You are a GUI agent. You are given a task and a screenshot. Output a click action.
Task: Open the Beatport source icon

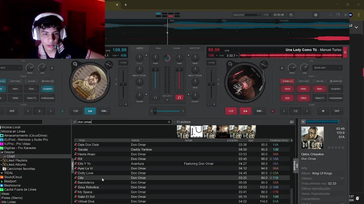click(x=2, y=181)
